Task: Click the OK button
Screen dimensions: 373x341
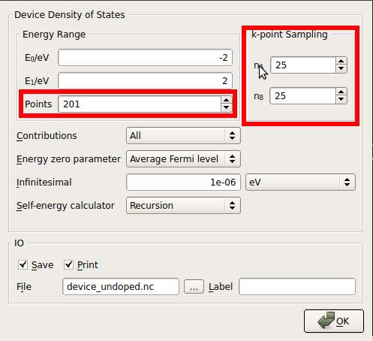Action: [x=334, y=321]
